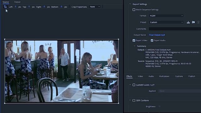
Task: Click the '48000 Hz, Stereo' source text
Action: 153,66
